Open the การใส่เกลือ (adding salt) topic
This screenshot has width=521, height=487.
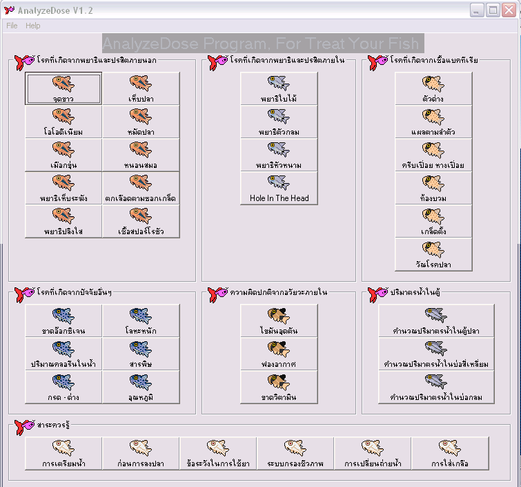(x=450, y=453)
